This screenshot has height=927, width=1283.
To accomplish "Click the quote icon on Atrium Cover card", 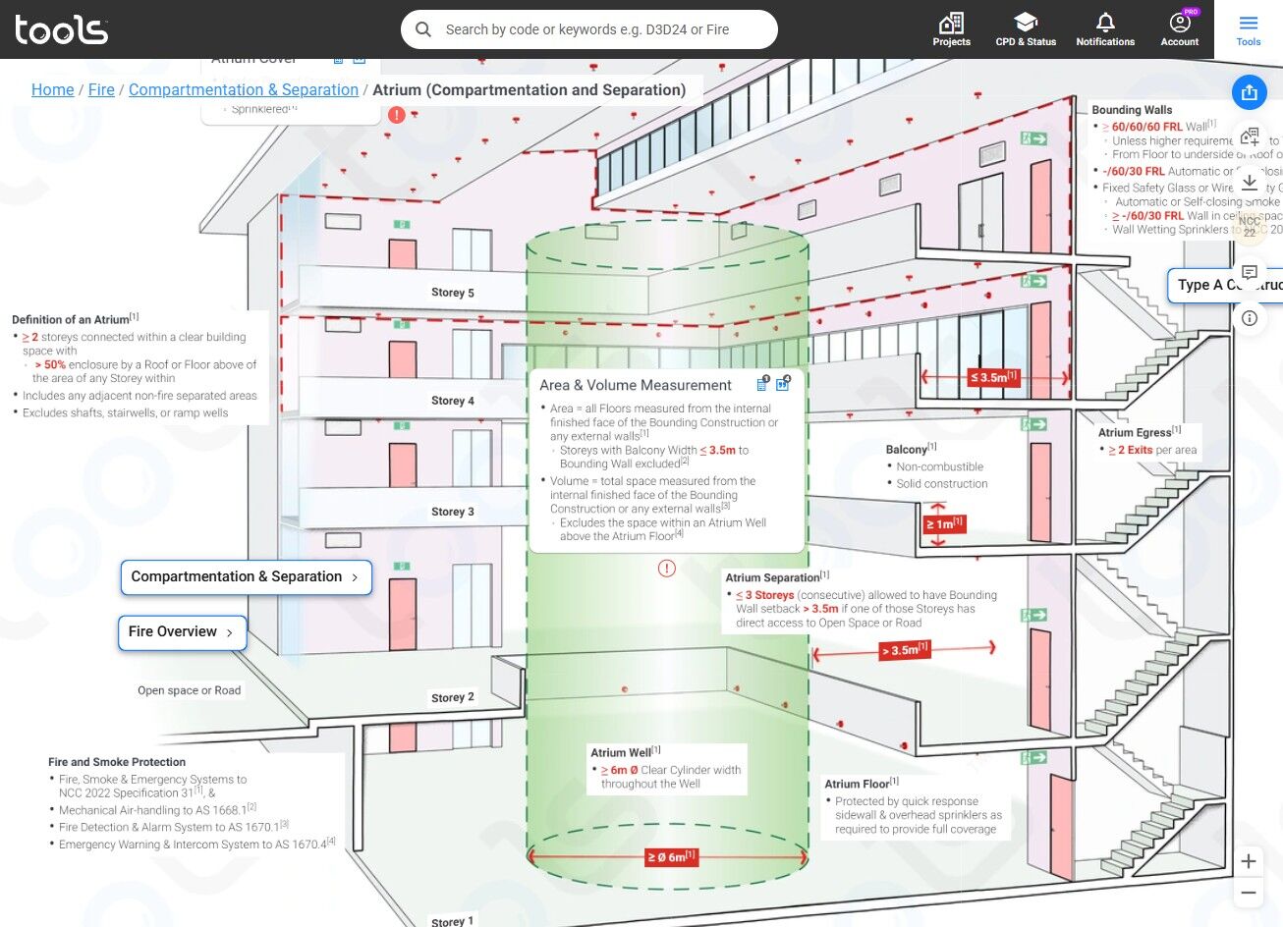I will click(x=360, y=62).
